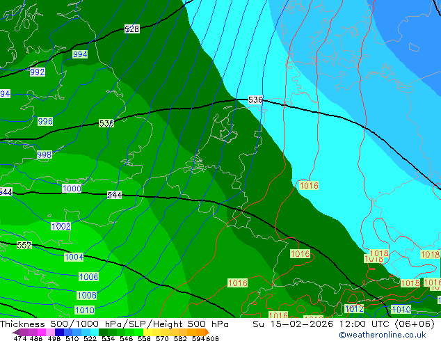Click the 1010 label beside the 1012 label

pyautogui.click(x=401, y=310)
